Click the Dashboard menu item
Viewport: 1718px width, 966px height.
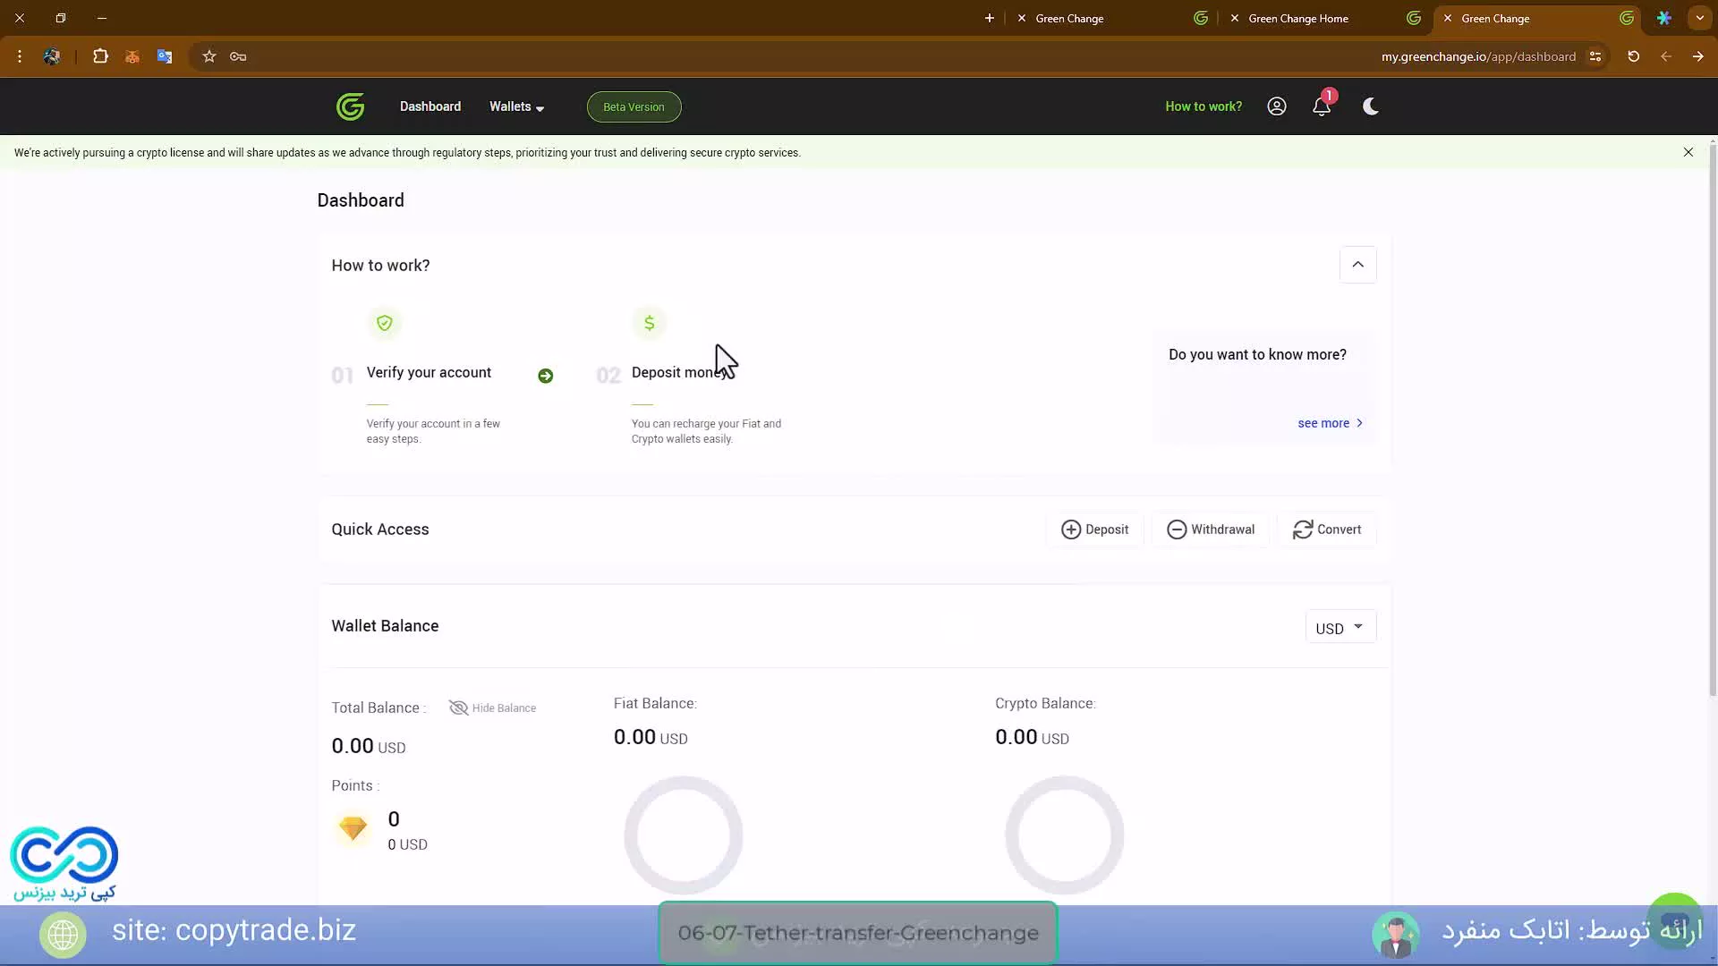click(x=429, y=106)
